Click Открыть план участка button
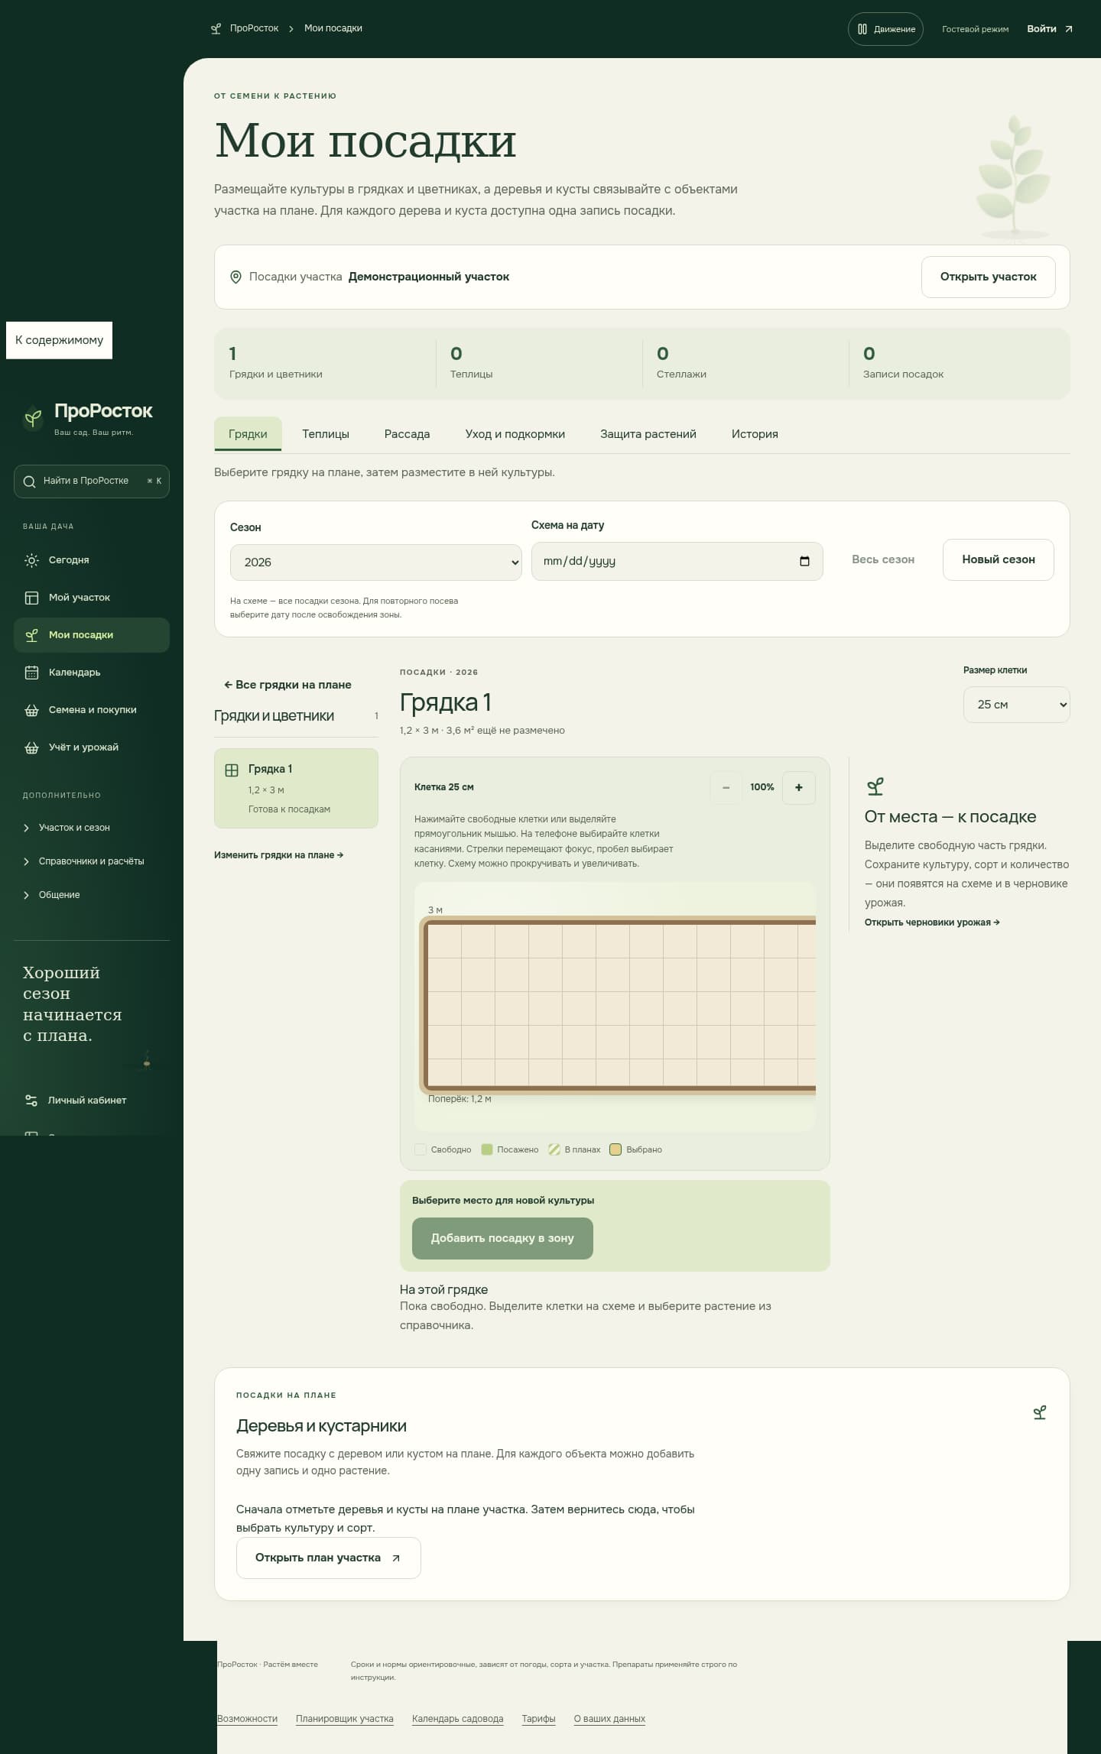This screenshot has height=1754, width=1101. point(328,1558)
